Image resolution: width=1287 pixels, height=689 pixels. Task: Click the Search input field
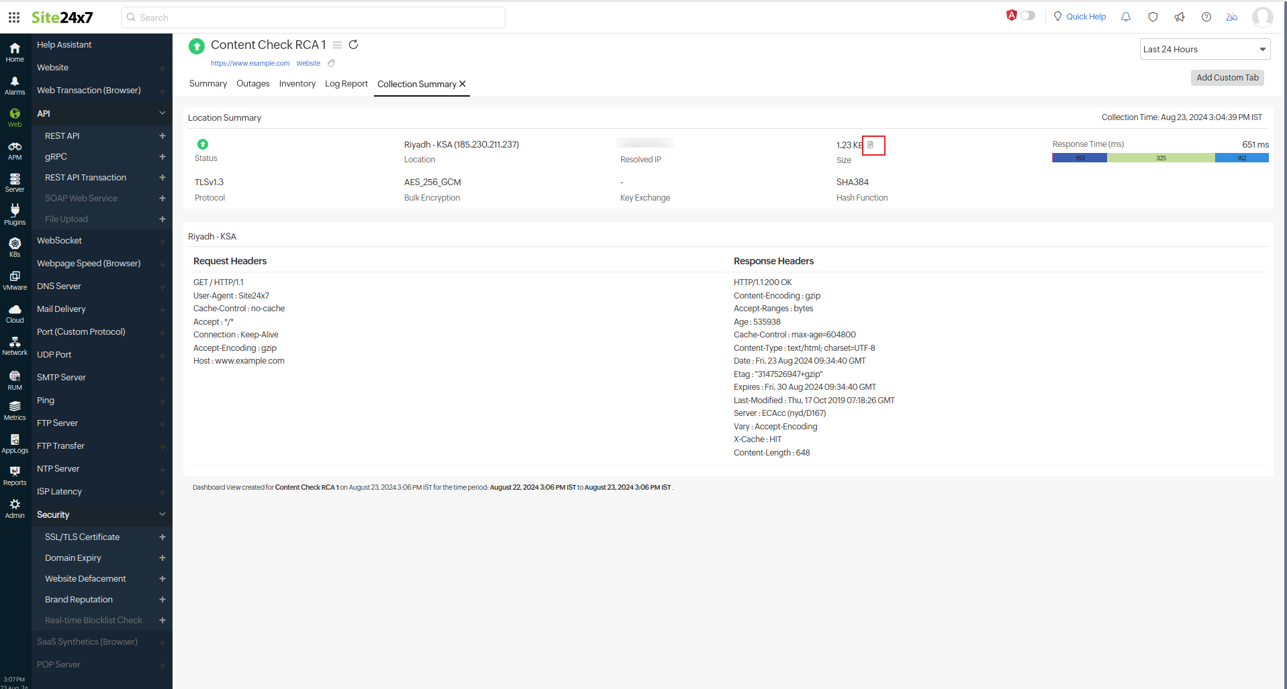tap(314, 17)
